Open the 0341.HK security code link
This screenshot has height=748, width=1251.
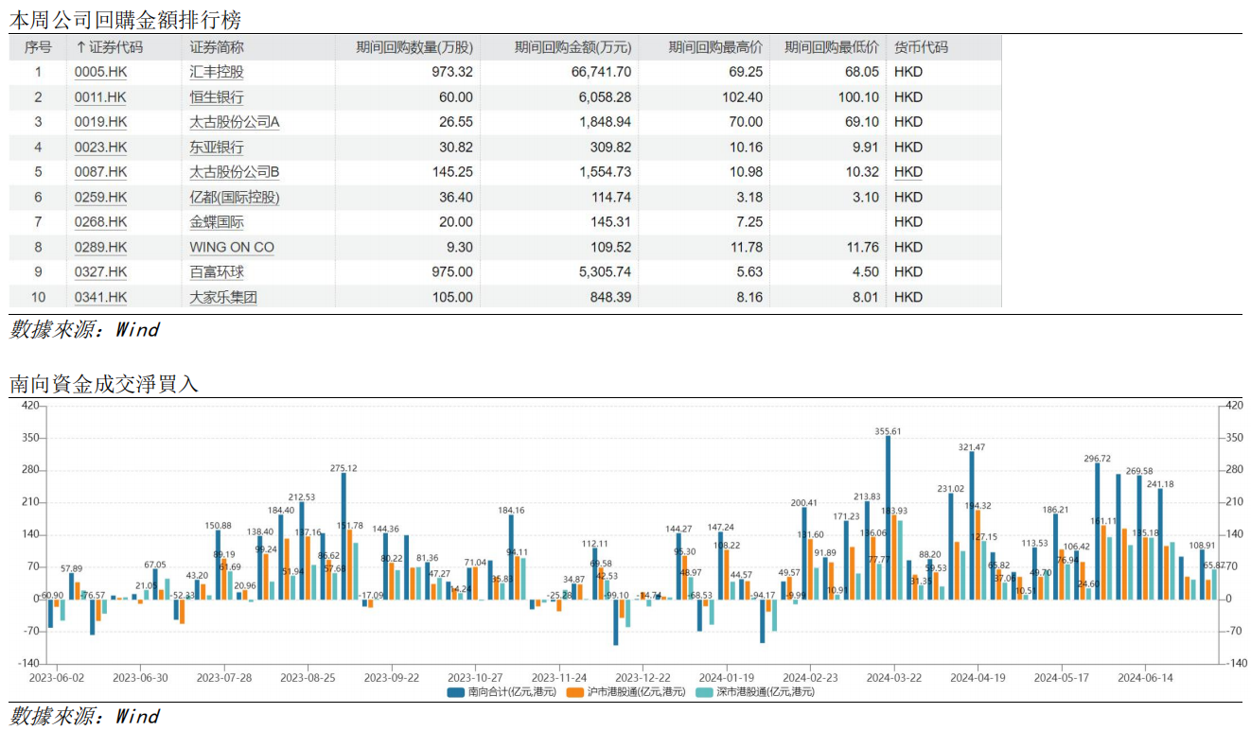[100, 298]
